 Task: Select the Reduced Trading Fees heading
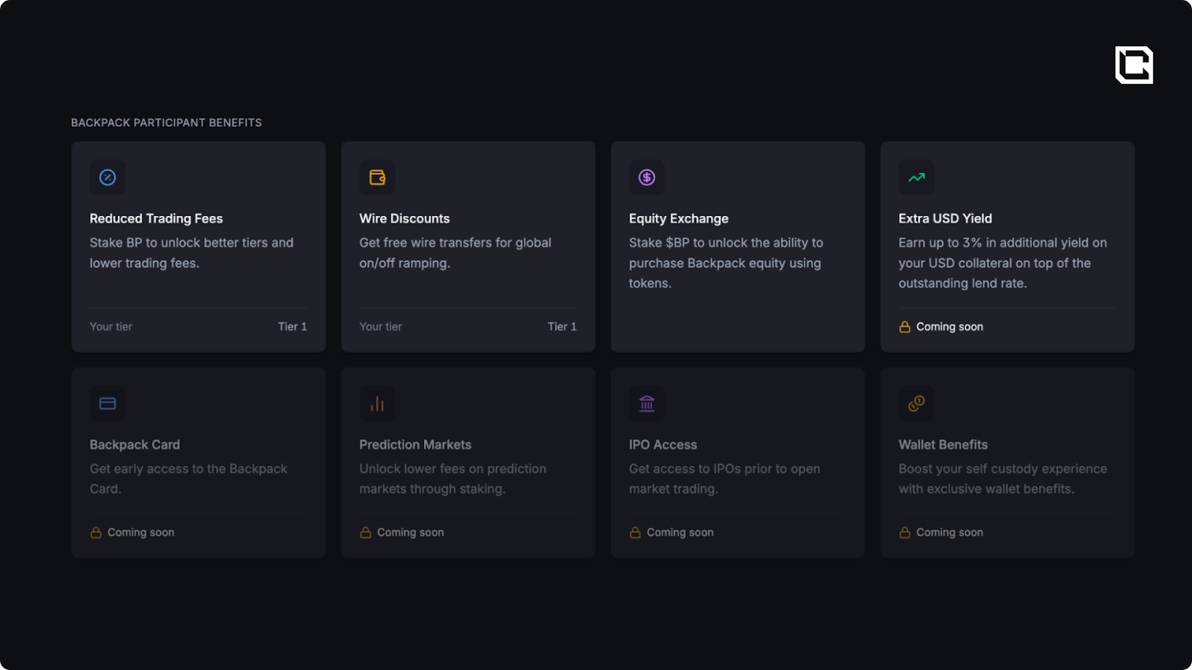(x=156, y=218)
